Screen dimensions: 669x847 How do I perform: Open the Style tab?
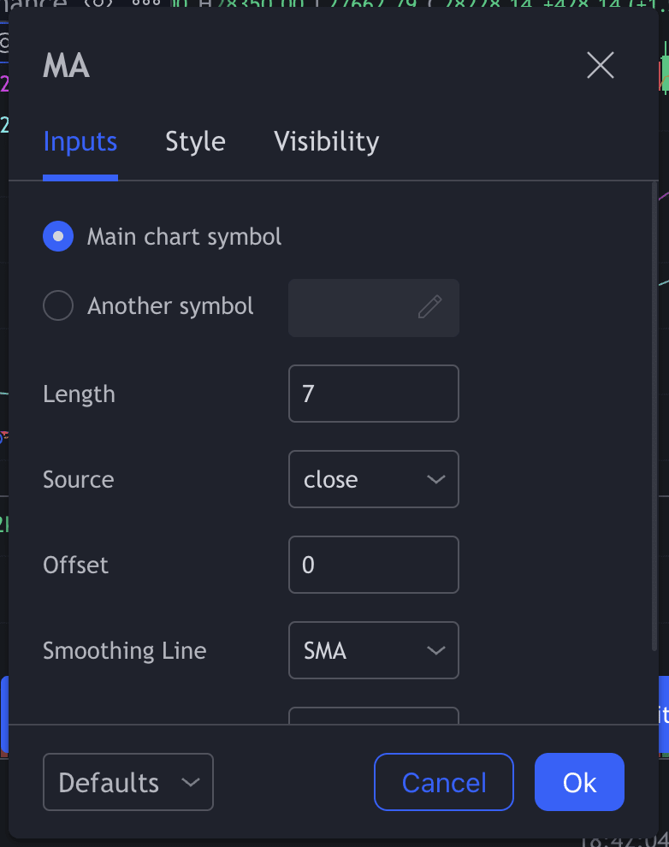point(195,141)
